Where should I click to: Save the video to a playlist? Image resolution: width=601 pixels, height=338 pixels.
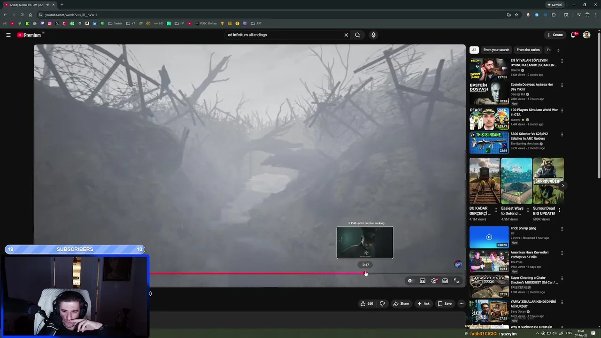[445, 304]
